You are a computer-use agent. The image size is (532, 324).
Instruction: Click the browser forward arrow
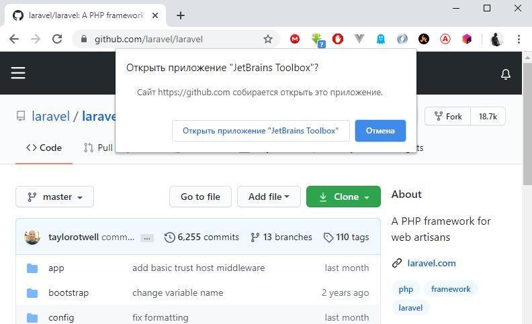[x=36, y=39]
